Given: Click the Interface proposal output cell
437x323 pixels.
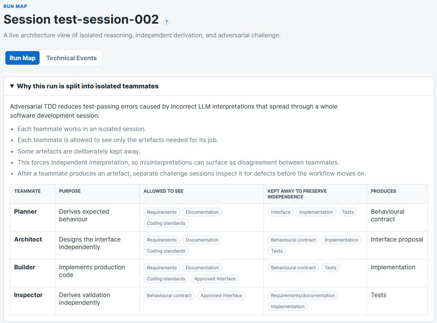Looking at the screenshot, I should pos(397,239).
